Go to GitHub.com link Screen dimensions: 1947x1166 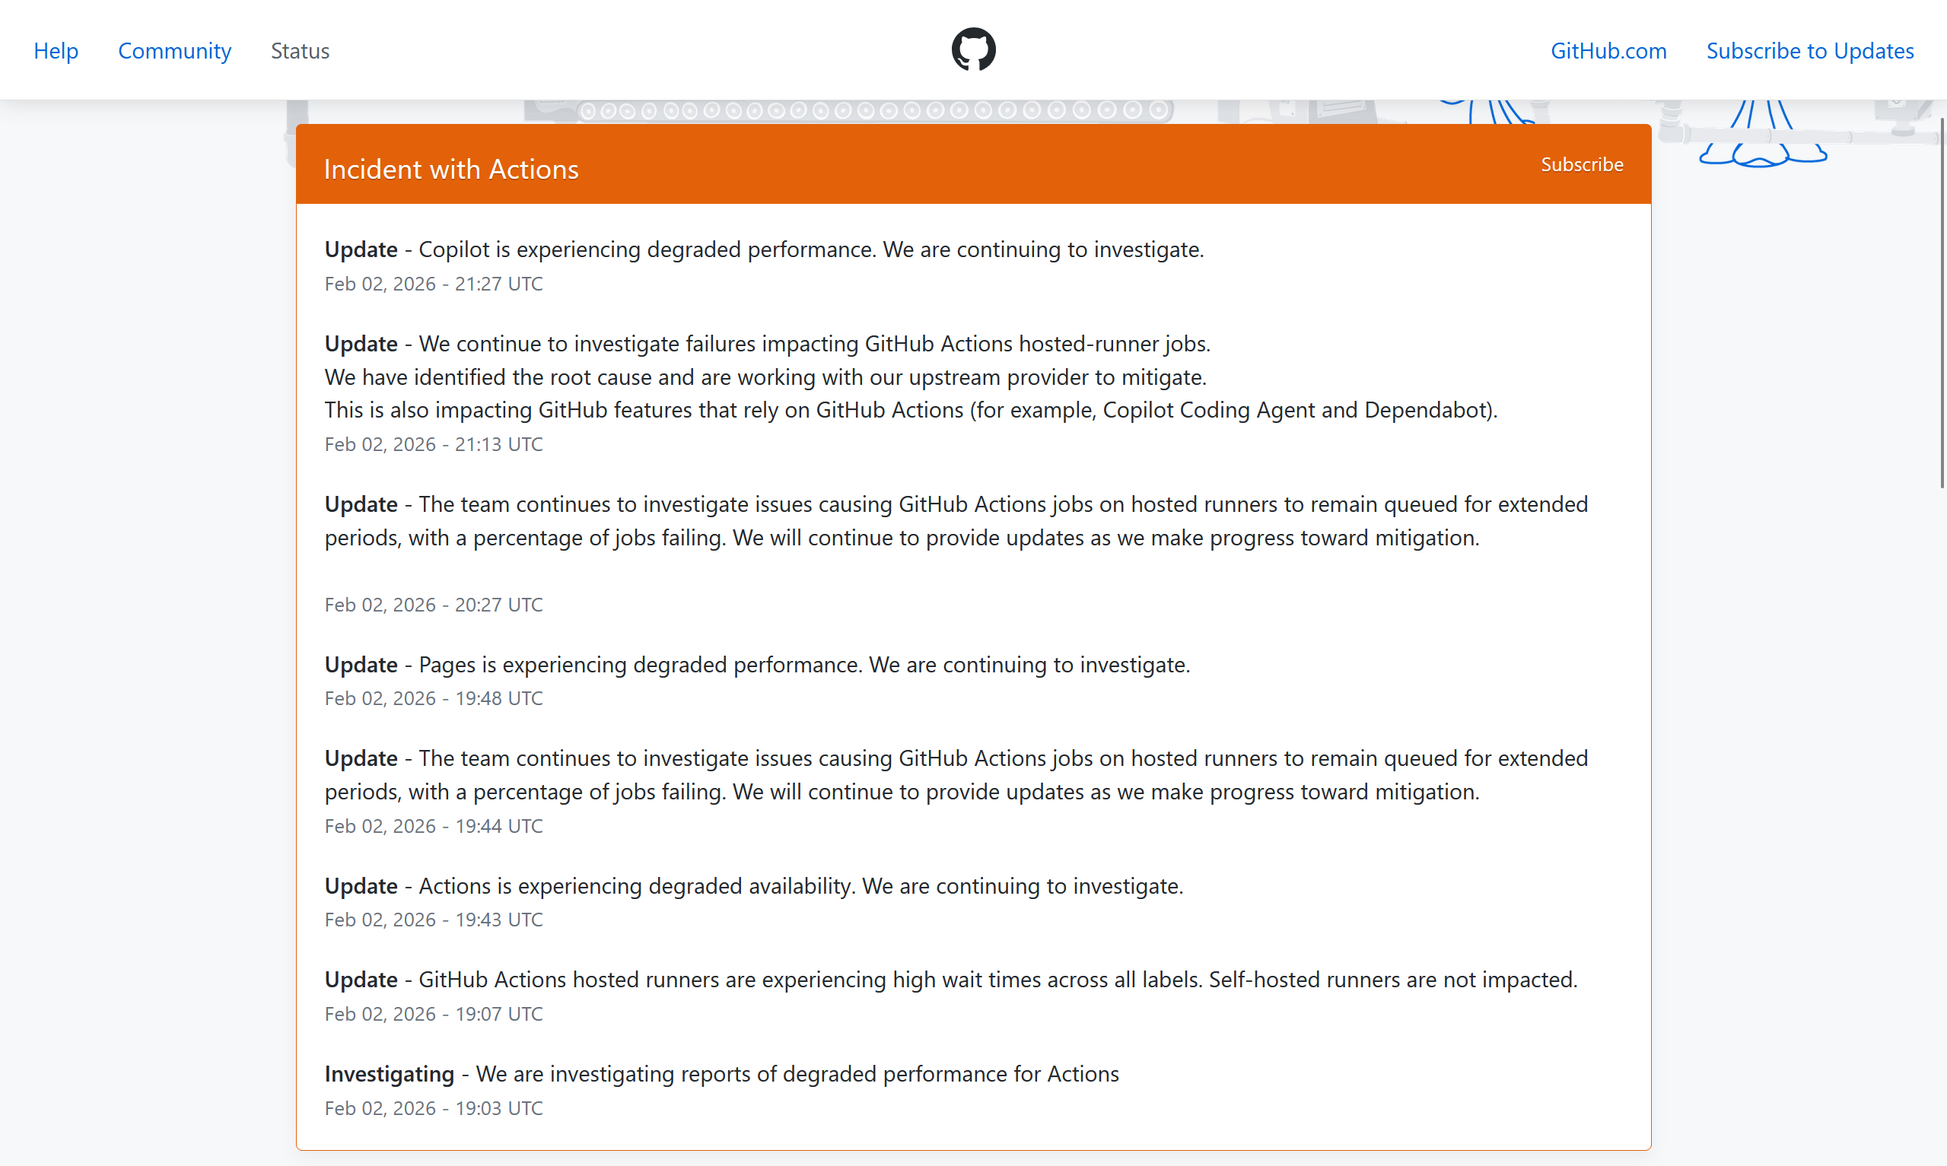1608,51
